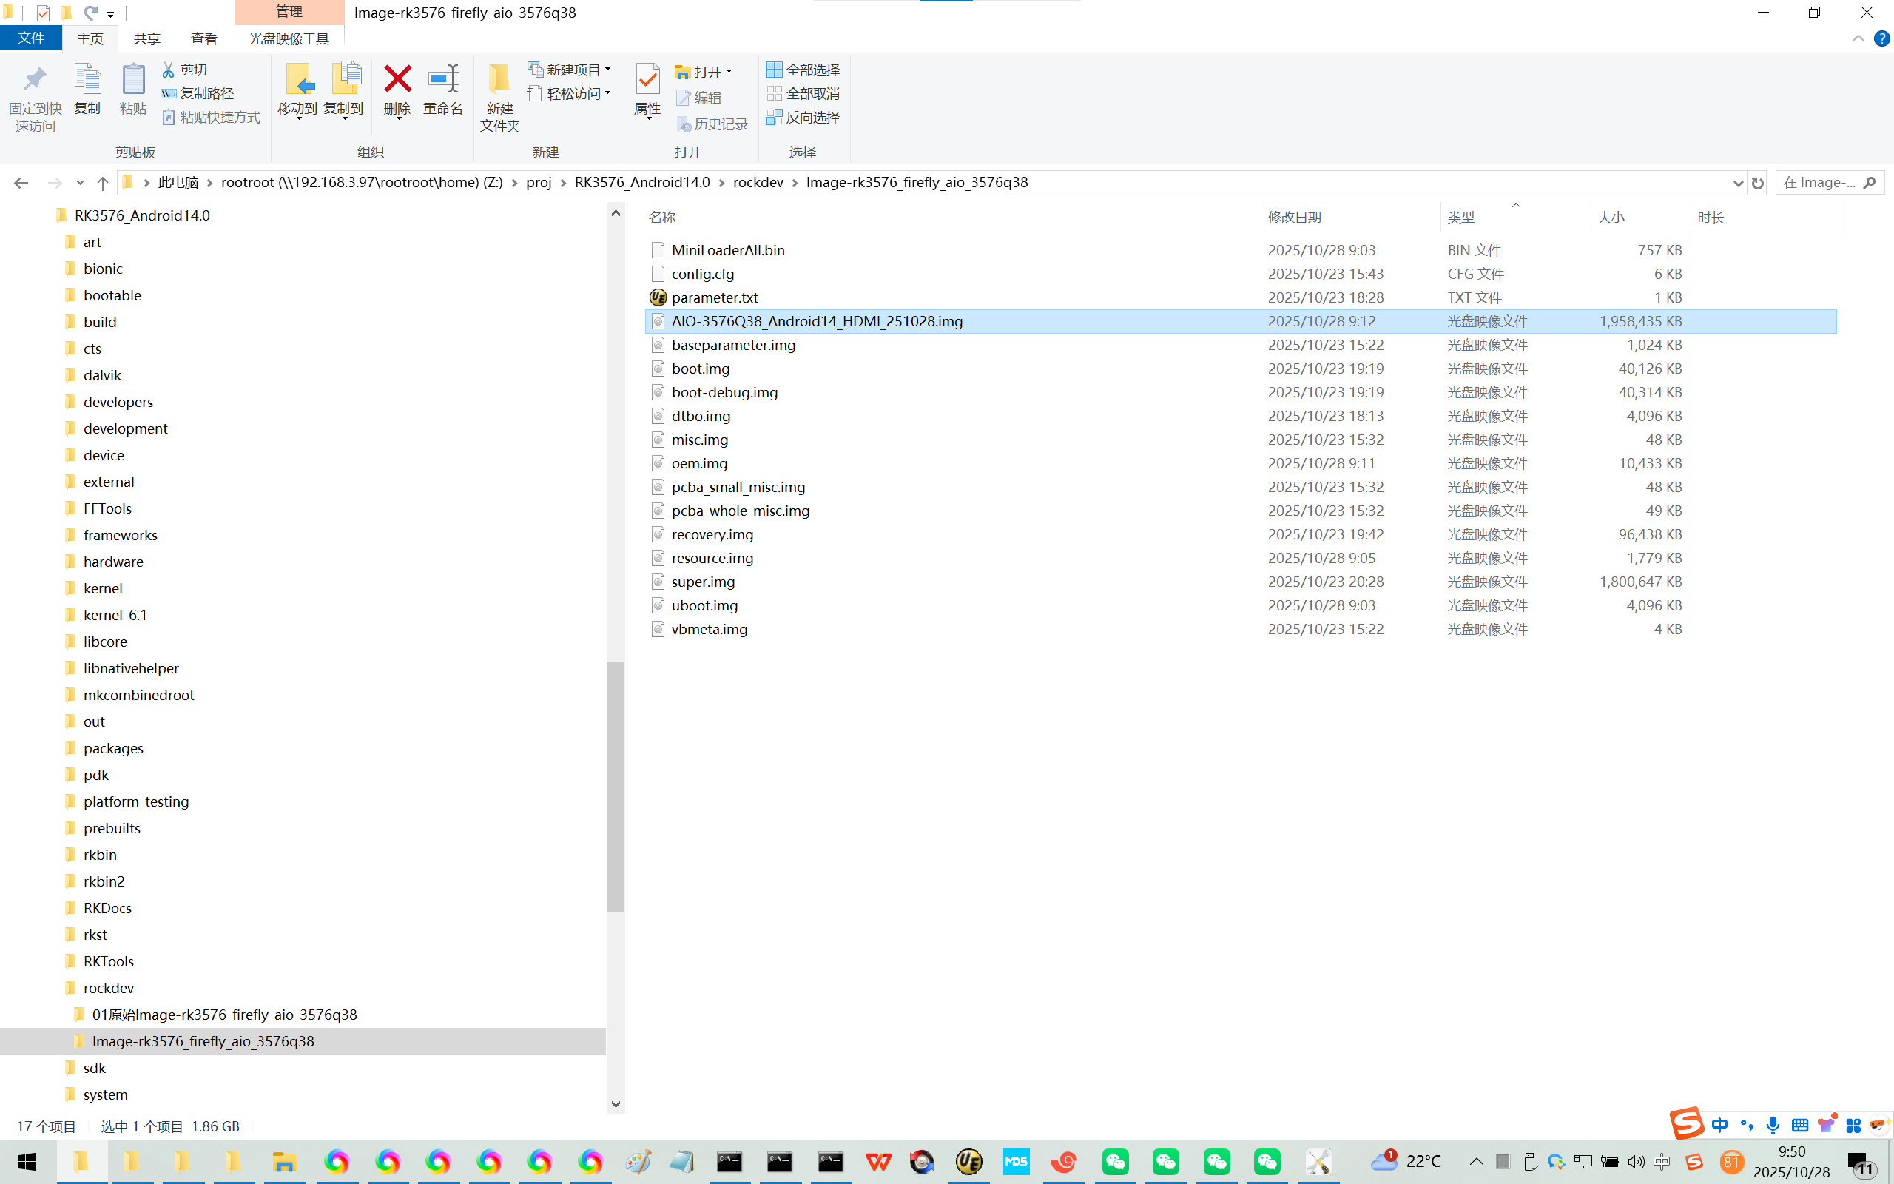Image resolution: width=1894 pixels, height=1184 pixels.
Task: Click the red Delete icon in ribbon
Action: [397, 79]
